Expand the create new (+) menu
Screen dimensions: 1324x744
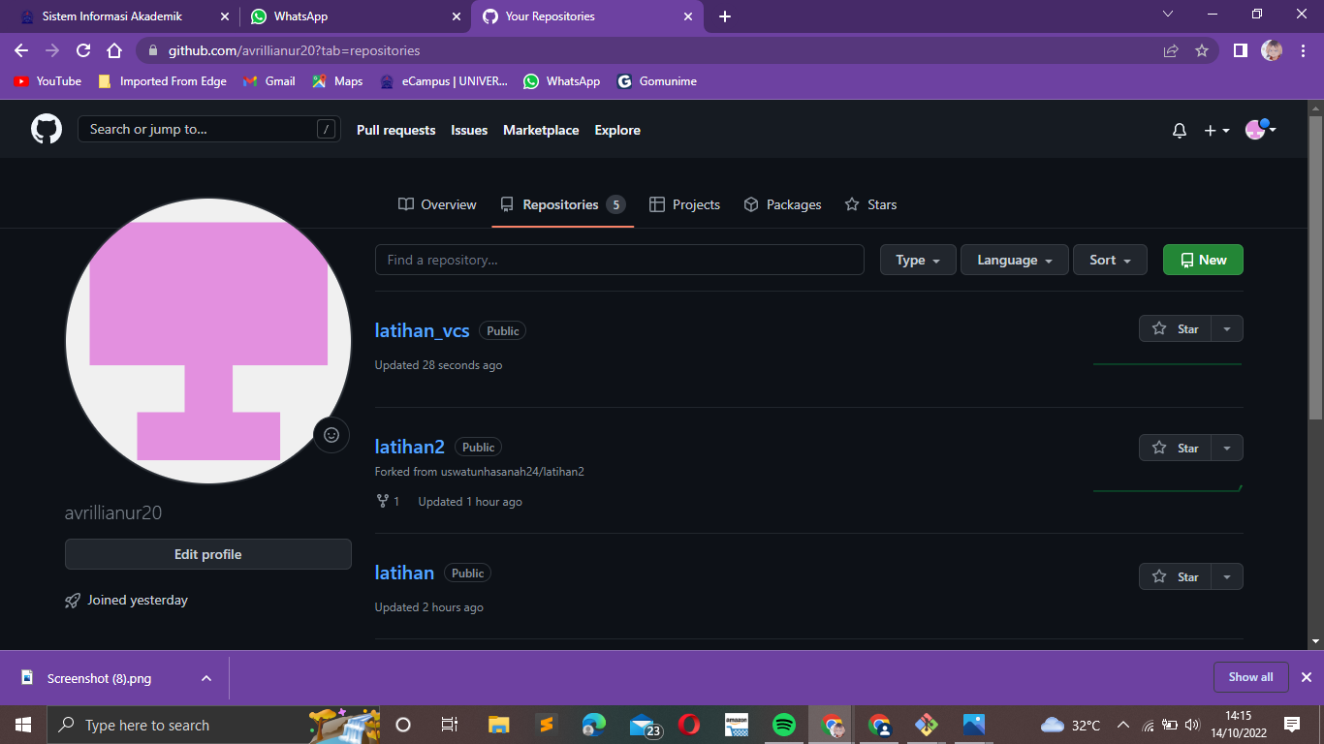pyautogui.click(x=1213, y=130)
